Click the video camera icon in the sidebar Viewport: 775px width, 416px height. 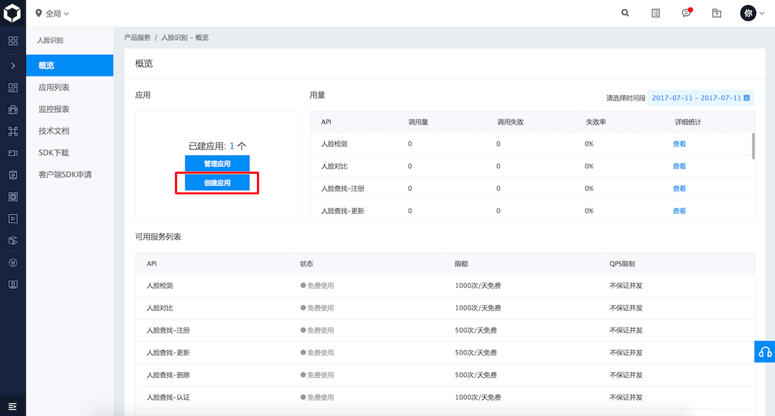(x=12, y=153)
